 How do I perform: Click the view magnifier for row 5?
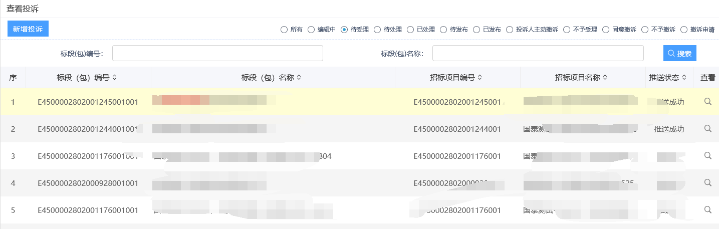coord(707,210)
